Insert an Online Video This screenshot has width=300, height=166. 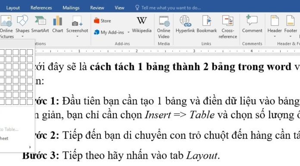coord(164,27)
